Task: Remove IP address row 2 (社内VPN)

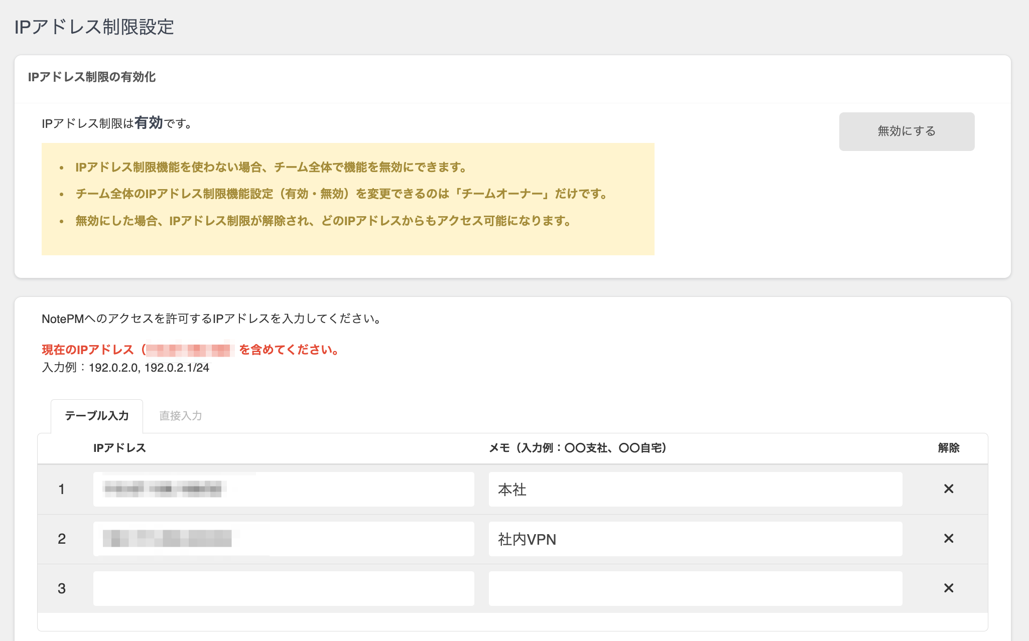Action: [948, 538]
